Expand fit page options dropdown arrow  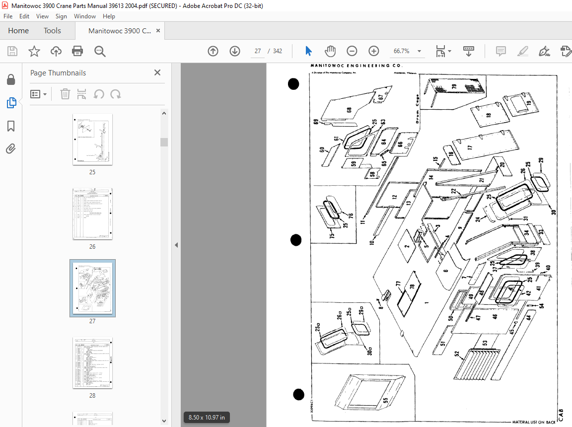click(449, 51)
